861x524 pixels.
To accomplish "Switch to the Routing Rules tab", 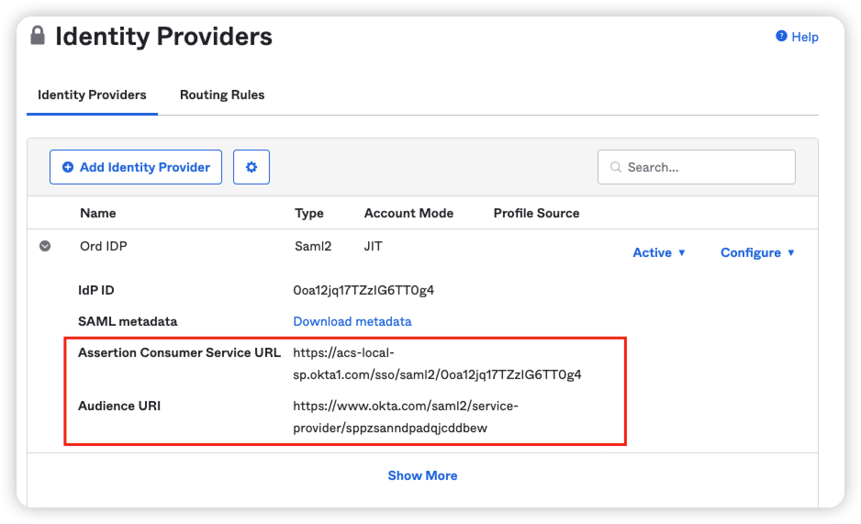I will [222, 95].
